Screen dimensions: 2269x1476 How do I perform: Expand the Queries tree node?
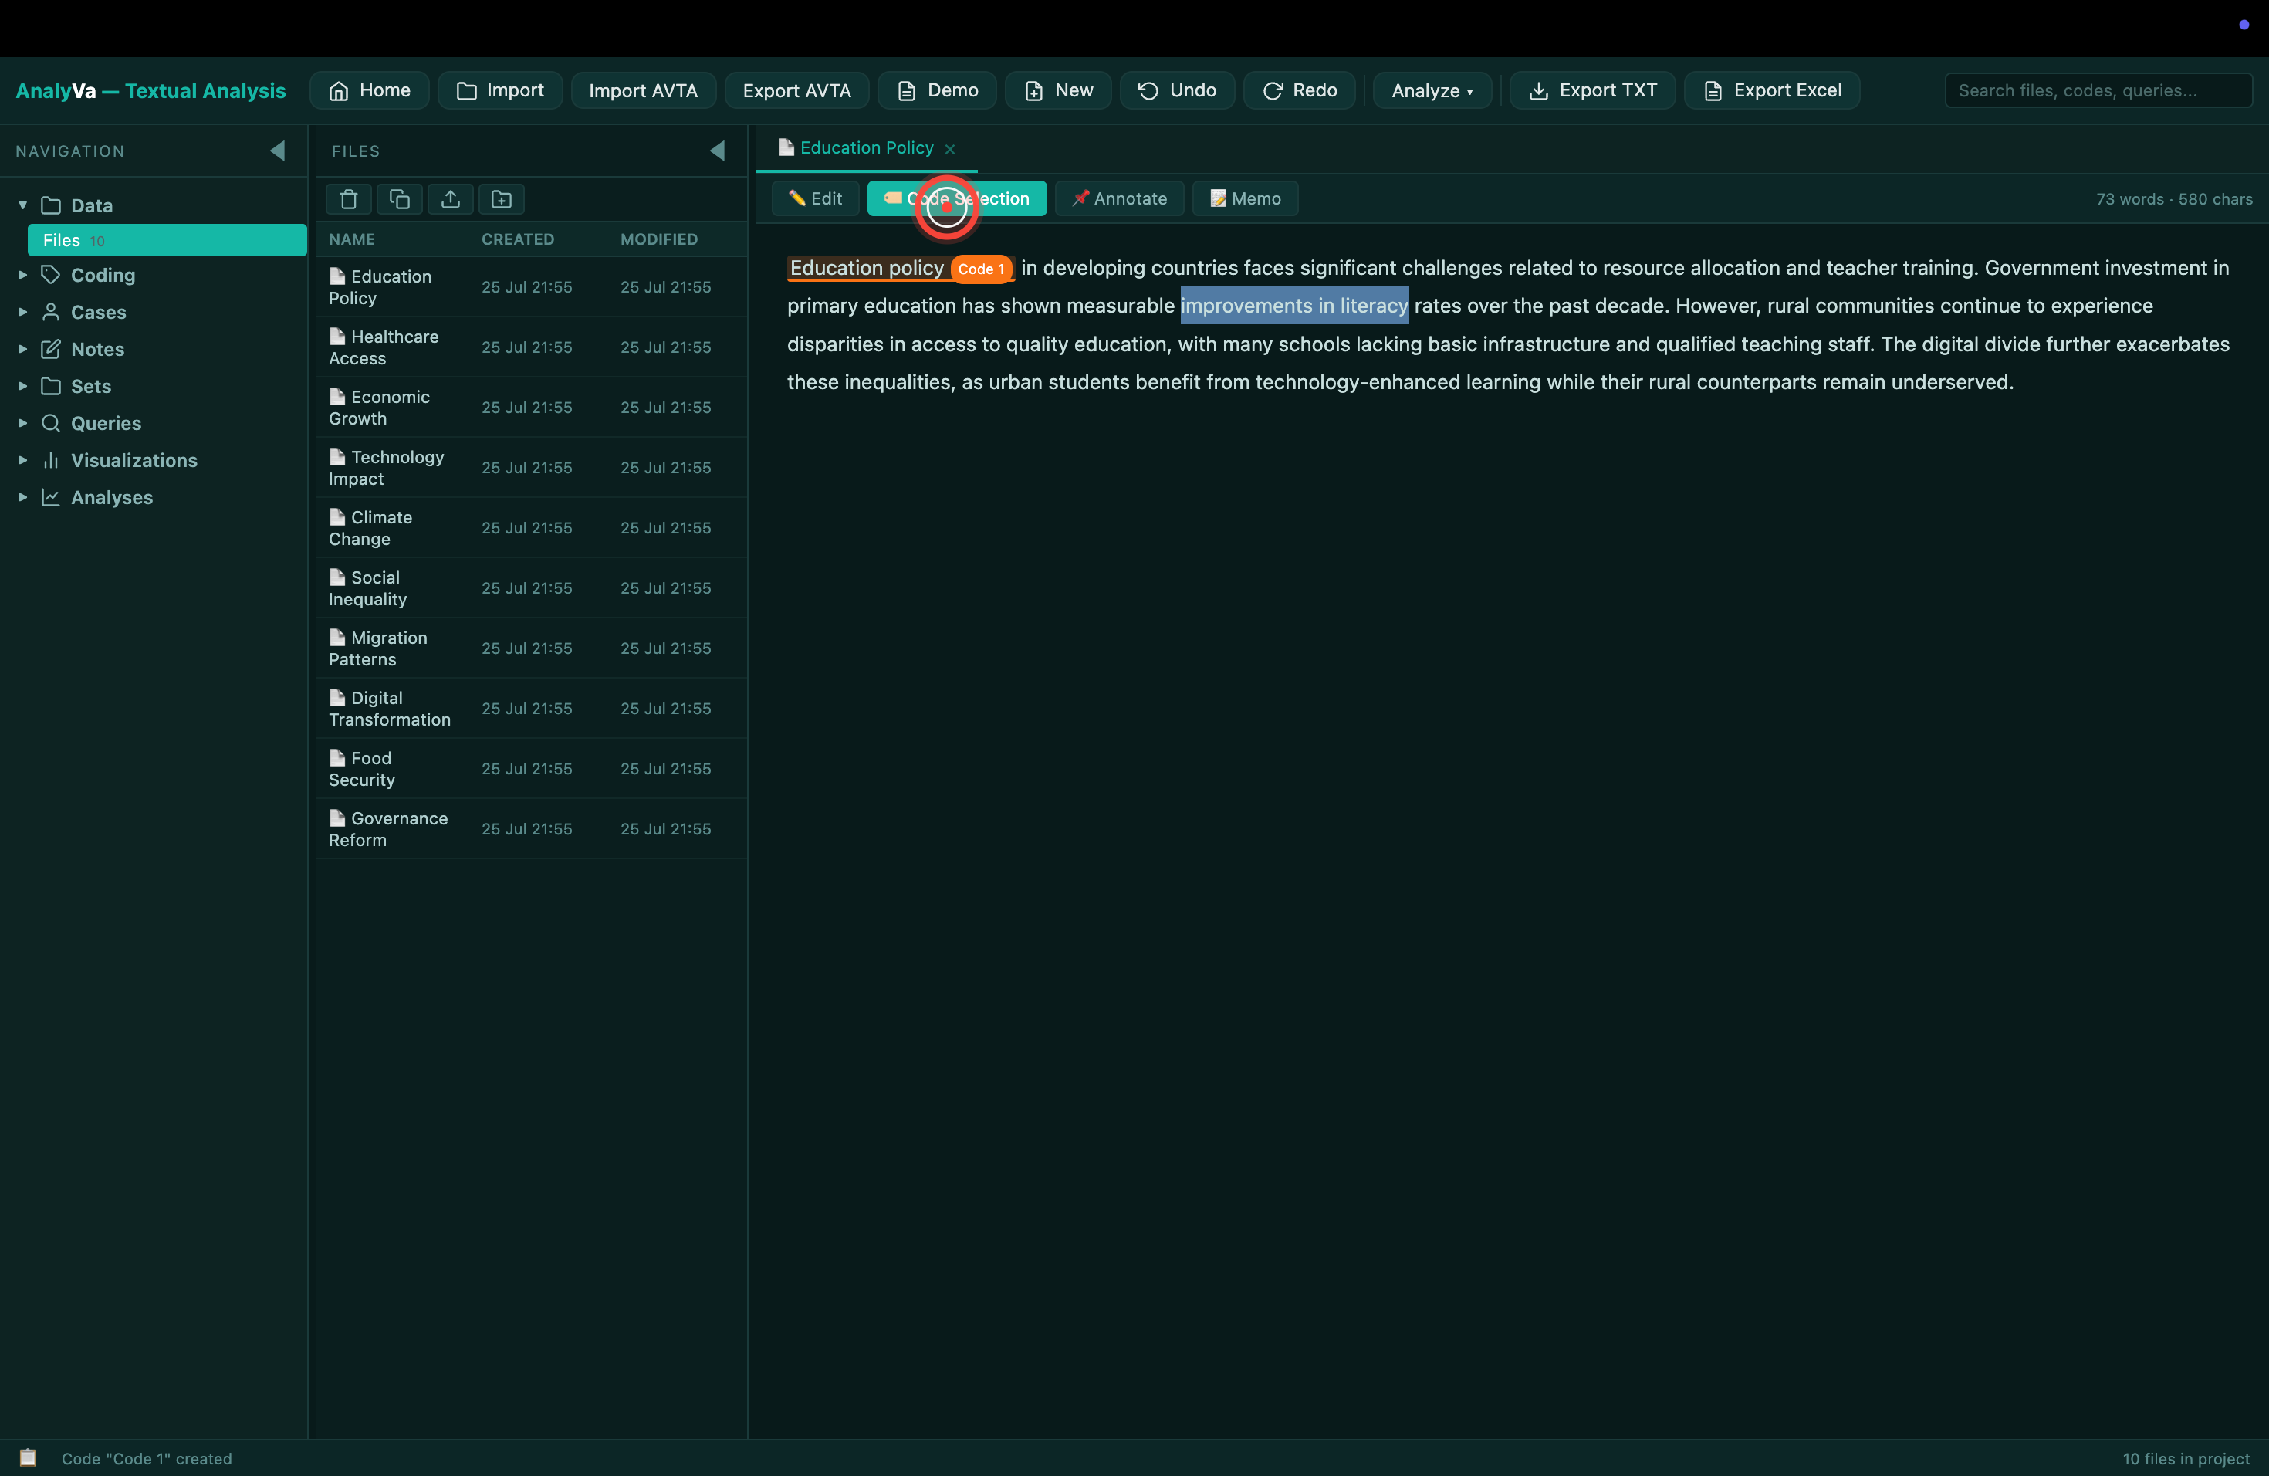(23, 423)
